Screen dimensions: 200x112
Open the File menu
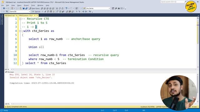pyautogui.click(x=2, y=5)
